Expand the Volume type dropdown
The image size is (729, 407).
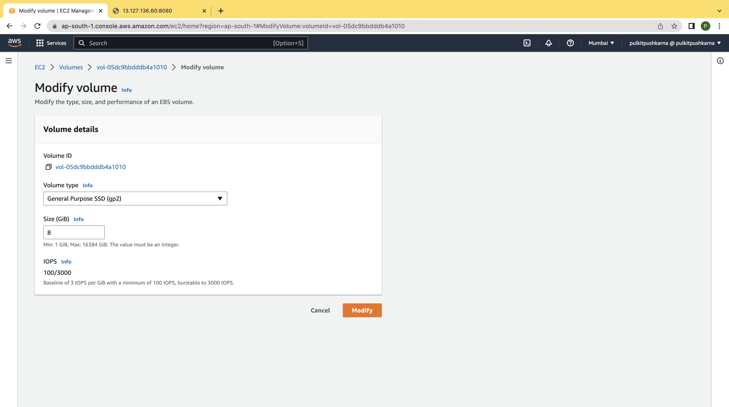click(x=135, y=198)
